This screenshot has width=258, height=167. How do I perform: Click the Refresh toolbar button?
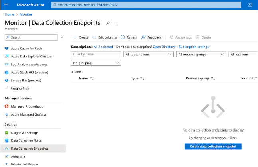pos(129,37)
